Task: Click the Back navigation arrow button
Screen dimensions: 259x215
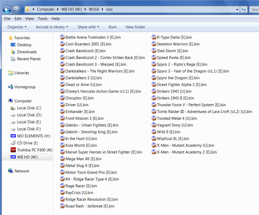Action: click(x=7, y=10)
